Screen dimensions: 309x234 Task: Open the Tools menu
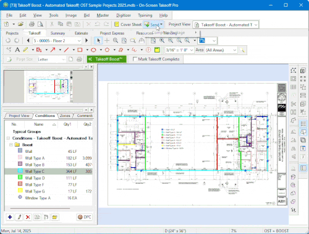54,15
